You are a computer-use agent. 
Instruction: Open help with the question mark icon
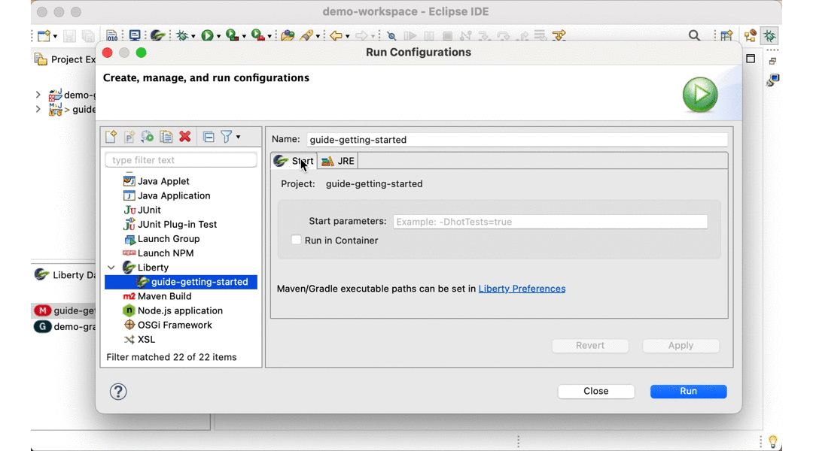118,392
